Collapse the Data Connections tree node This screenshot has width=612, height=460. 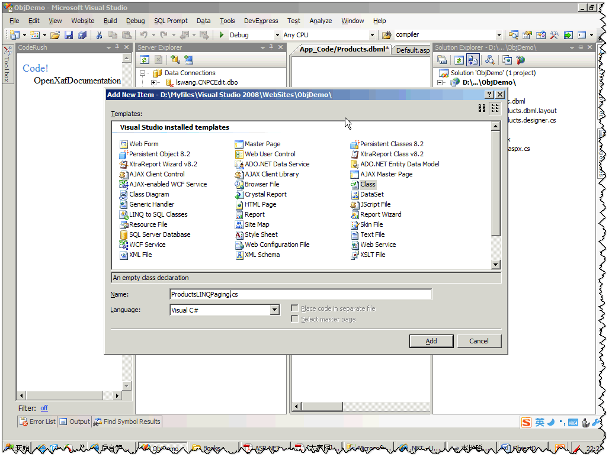click(142, 73)
